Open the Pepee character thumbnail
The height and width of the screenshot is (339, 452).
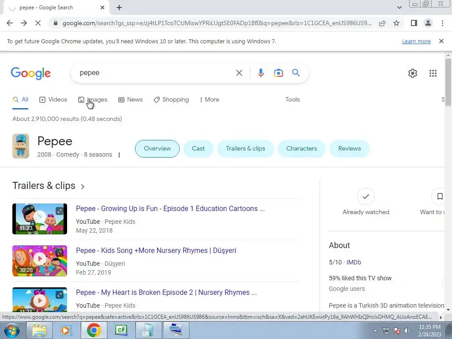tap(21, 146)
